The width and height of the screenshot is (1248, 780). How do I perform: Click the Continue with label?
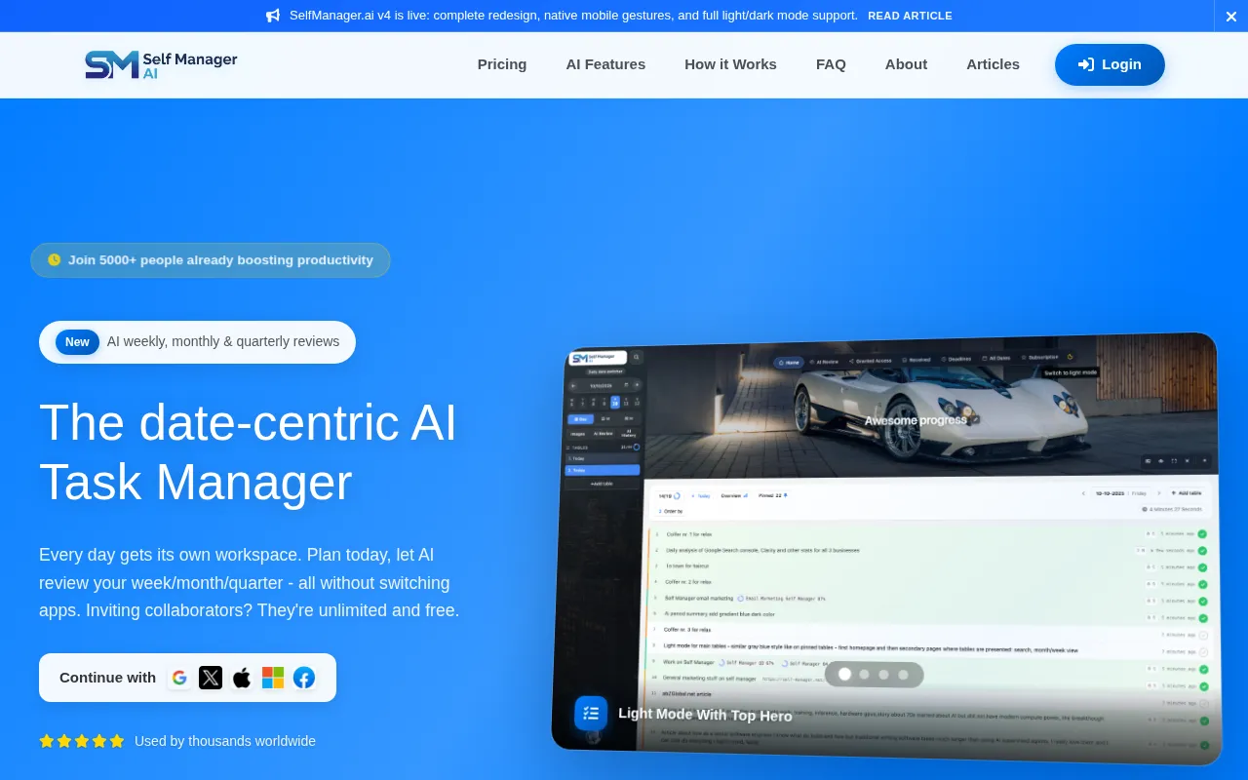point(107,678)
